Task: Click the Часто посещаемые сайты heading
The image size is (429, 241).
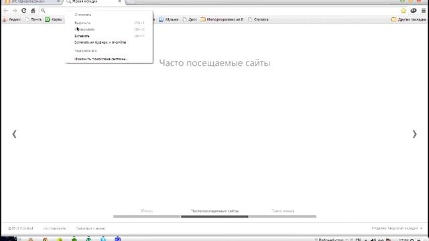Action: (x=214, y=63)
